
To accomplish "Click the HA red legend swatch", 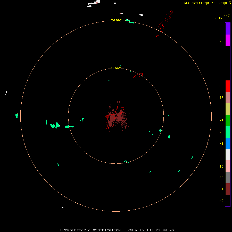I will [228, 86].
